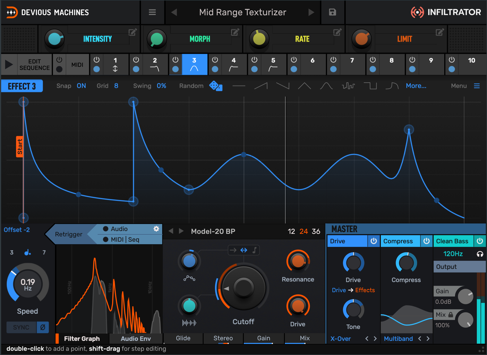This screenshot has height=355, width=487.
Task: Select the dotted note speed icon
Action: (x=27, y=252)
